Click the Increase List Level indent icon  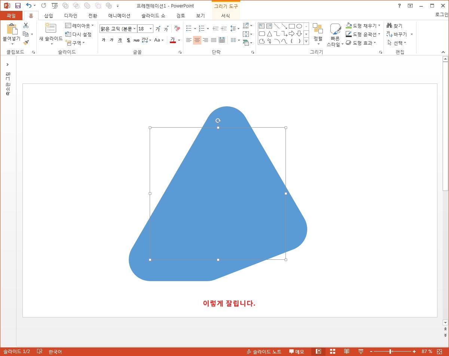pyautogui.click(x=224, y=28)
